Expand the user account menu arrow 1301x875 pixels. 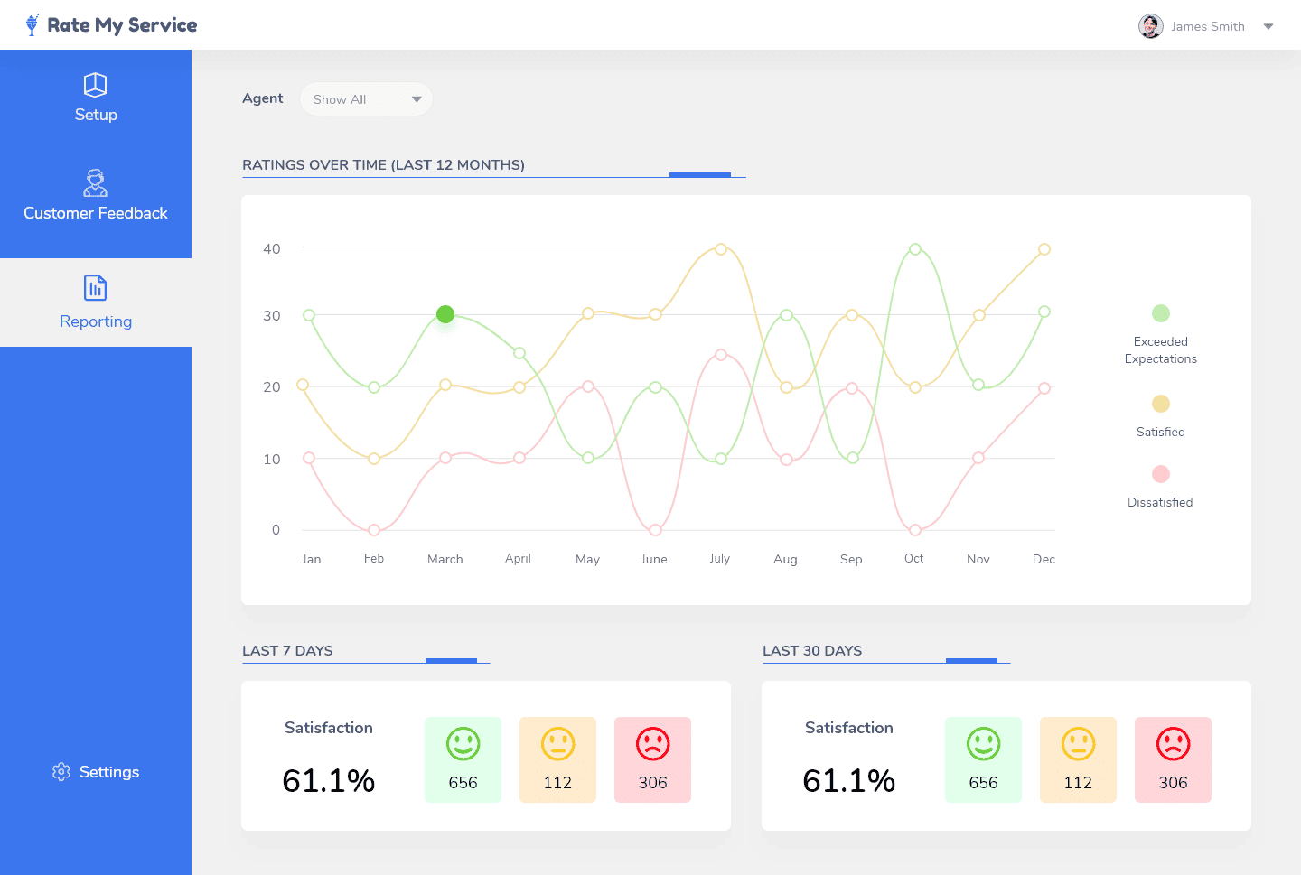click(1268, 26)
